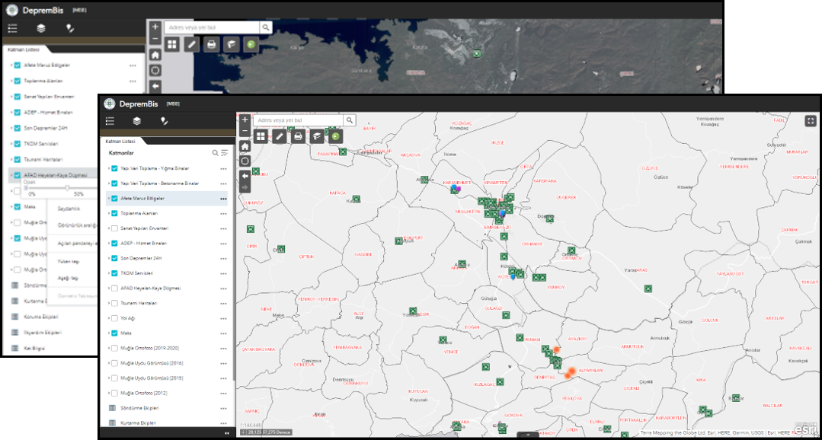Image resolution: width=822 pixels, height=440 pixels.
Task: Search address with magnifier in front window
Action: tap(350, 120)
